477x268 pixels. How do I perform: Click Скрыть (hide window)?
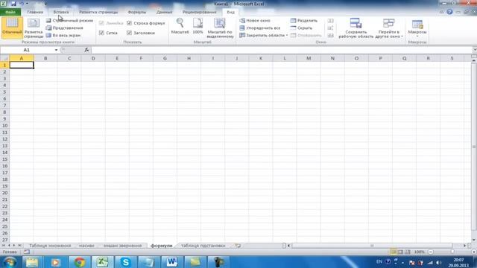301,28
